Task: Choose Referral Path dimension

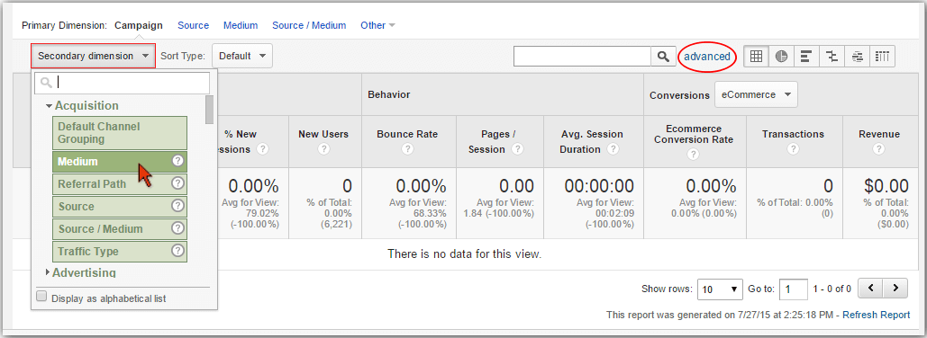Action: point(120,183)
